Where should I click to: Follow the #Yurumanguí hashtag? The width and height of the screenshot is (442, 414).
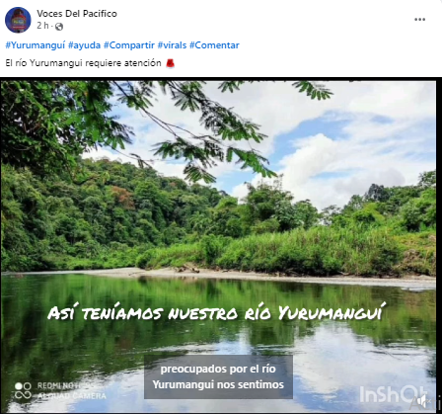pyautogui.click(x=36, y=45)
